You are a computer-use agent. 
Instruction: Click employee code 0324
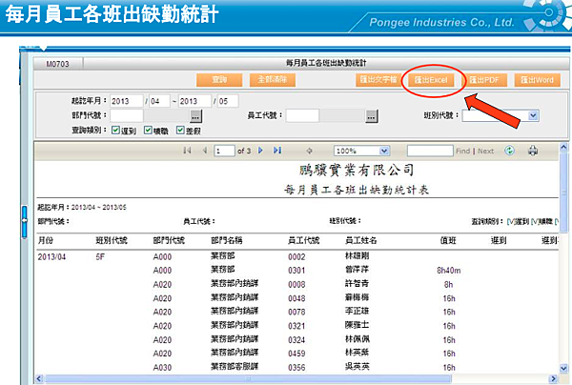296,340
